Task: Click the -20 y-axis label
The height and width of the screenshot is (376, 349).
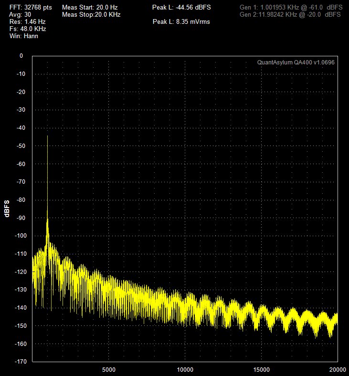Action: tap(21, 92)
